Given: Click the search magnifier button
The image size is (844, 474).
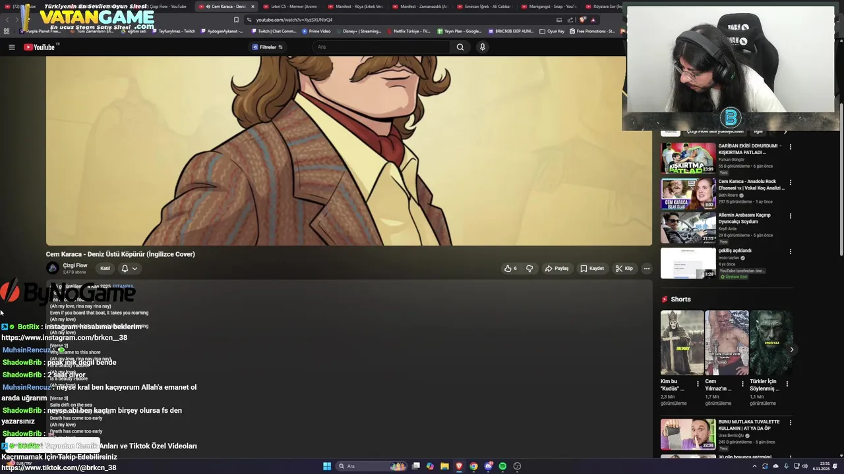Looking at the screenshot, I should 460,47.
